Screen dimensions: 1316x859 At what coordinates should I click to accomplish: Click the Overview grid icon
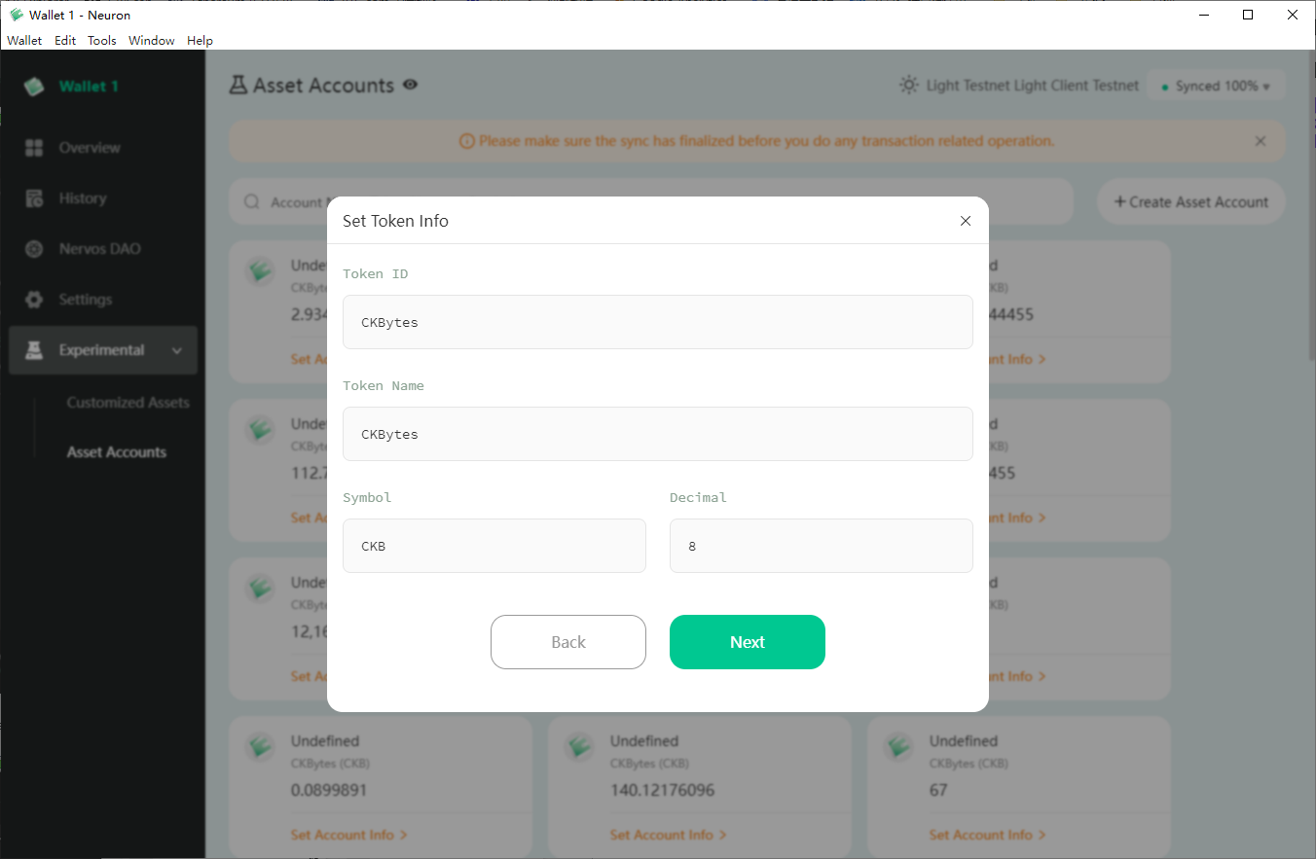pyautogui.click(x=34, y=148)
